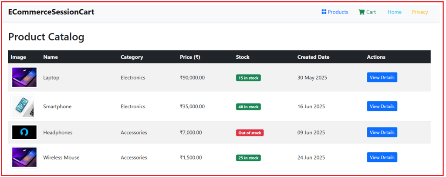Open the Privacy navigation link

(x=420, y=12)
